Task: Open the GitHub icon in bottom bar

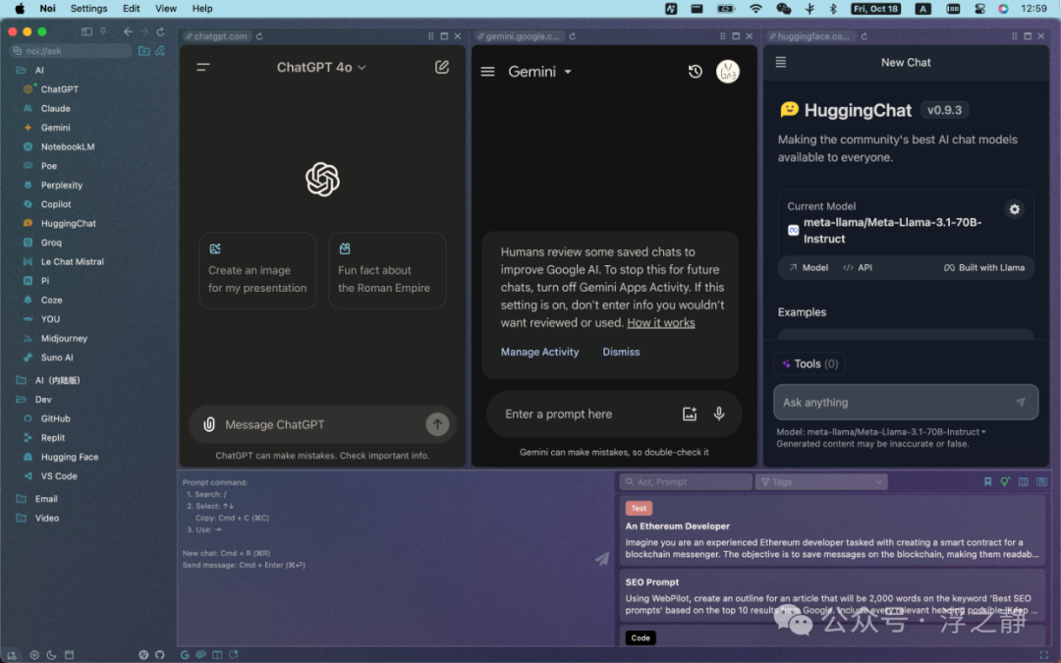Action: (160, 655)
